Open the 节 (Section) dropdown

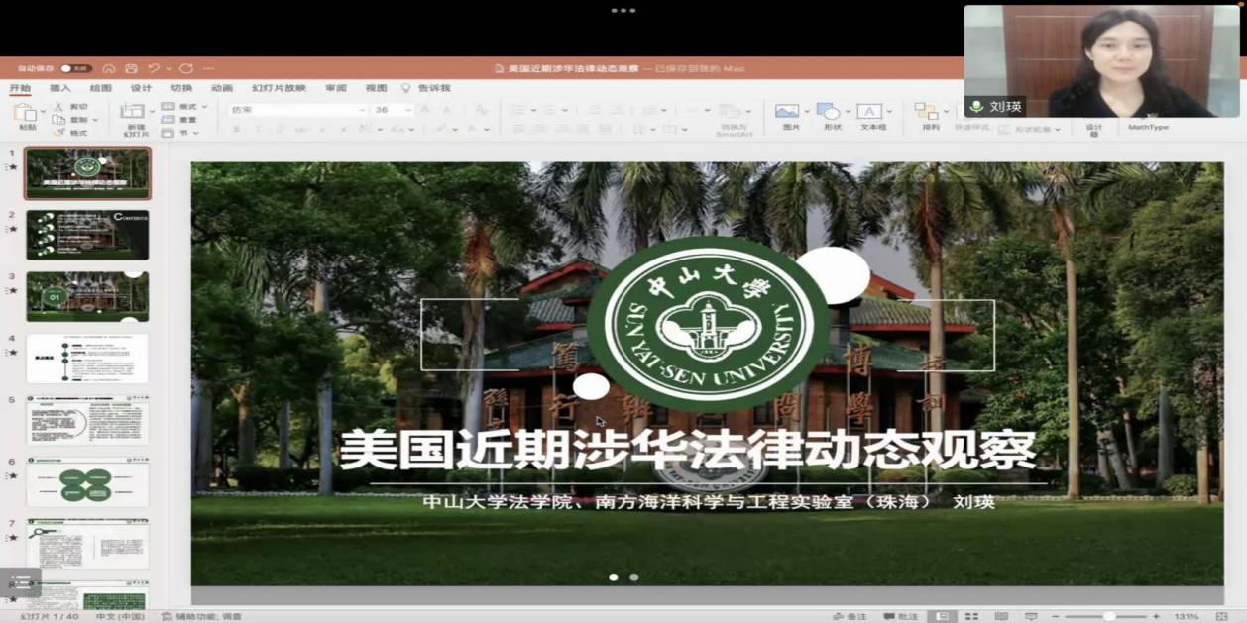[178, 133]
